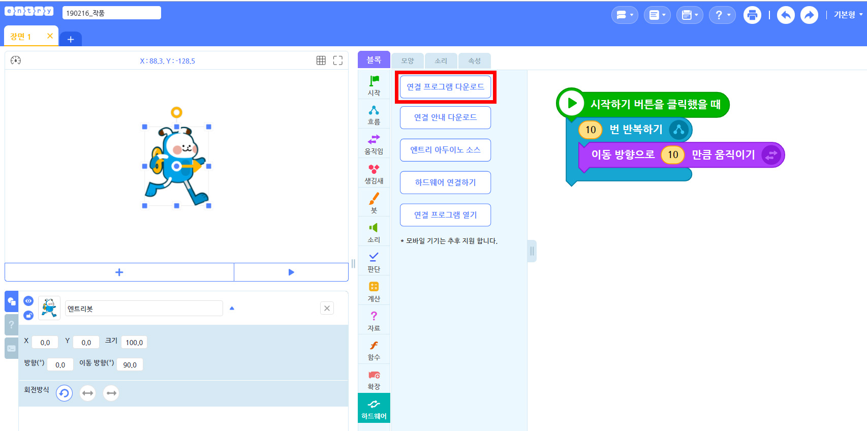The width and height of the screenshot is (867, 431).
Task: Click the block panel collapse handle
Action: point(532,251)
